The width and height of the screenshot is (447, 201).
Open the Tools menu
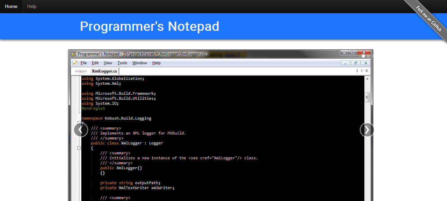122,63
